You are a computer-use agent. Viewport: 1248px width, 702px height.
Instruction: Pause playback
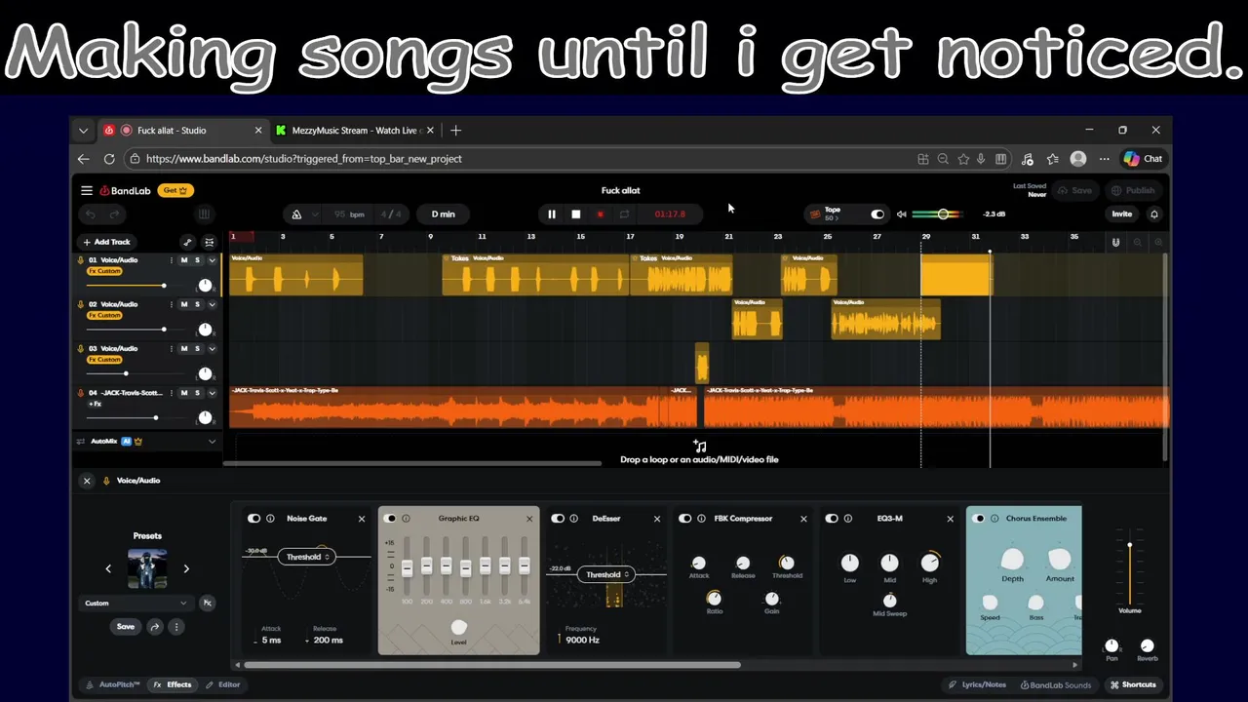551,214
